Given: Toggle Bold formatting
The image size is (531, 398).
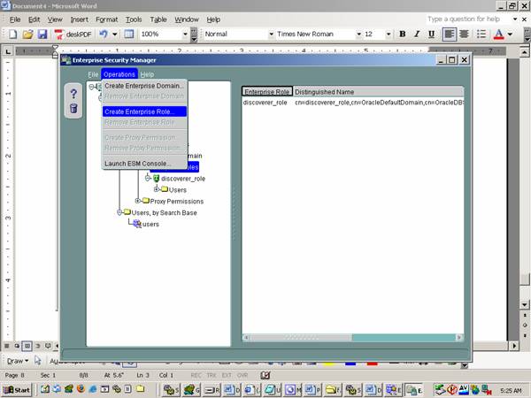Looking at the screenshot, I should pos(403,34).
